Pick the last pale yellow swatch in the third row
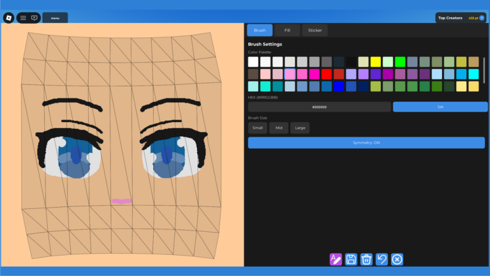The image size is (490, 276). click(x=473, y=86)
